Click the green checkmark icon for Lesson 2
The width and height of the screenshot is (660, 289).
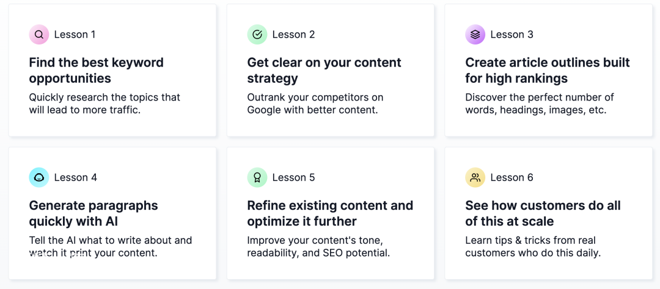point(257,34)
